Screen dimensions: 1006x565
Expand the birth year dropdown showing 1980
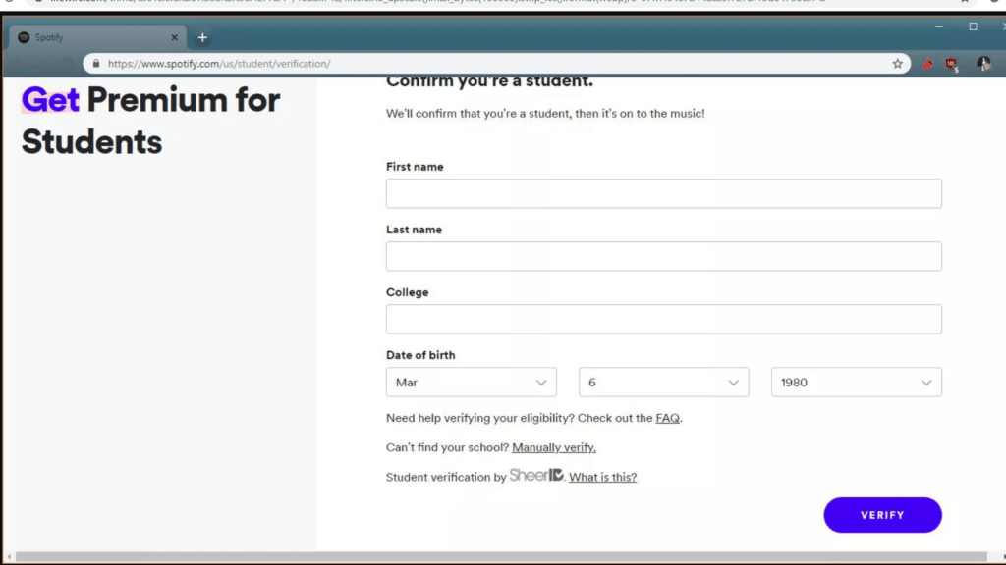[856, 383]
